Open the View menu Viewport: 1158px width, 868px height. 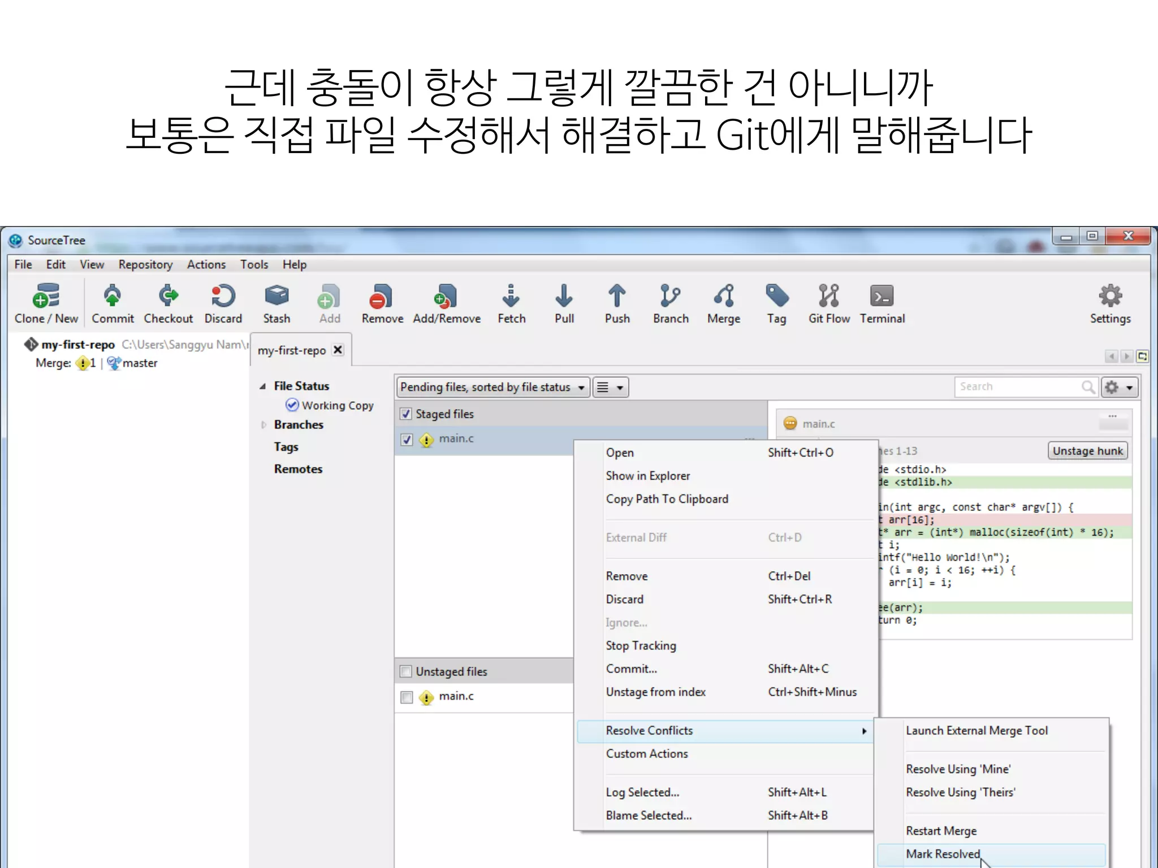pos(92,264)
